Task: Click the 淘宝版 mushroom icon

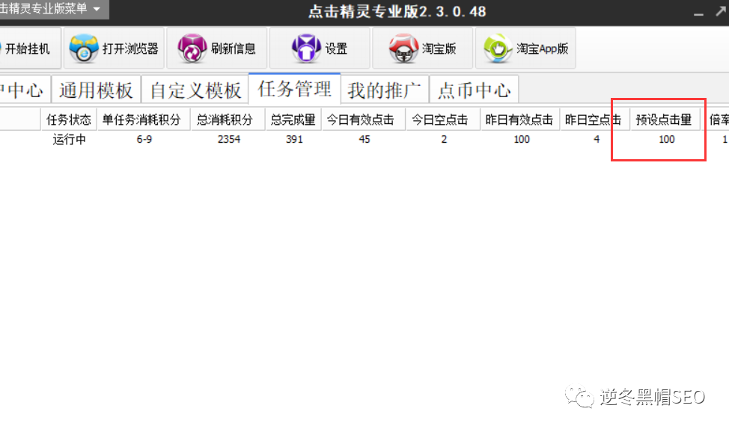Action: coord(403,48)
